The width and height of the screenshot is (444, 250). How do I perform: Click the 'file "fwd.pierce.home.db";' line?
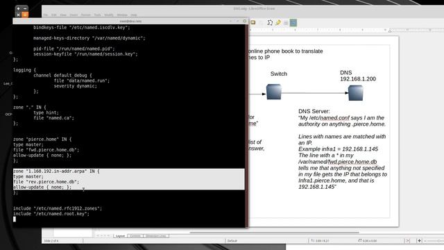46,150
